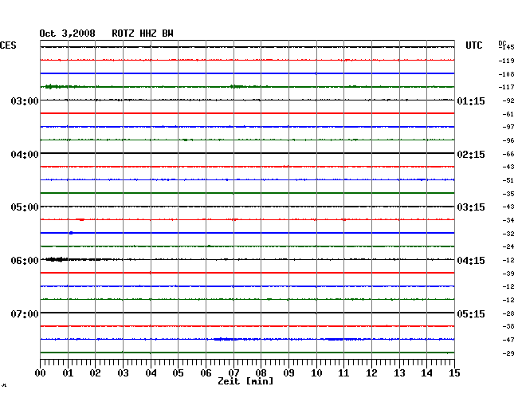Select the "09" minute axis label
518x394 pixels.
288,373
